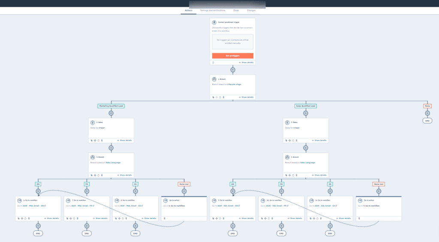The width and height of the screenshot is (439, 242).
Task: Select the Marketing Qualified Lead branch label
Action: pyautogui.click(x=111, y=106)
